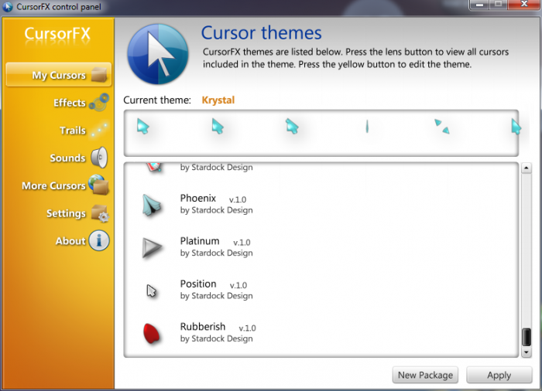Select the Platinum theme cursor icon
Viewport: 542px width, 391px height.
[152, 247]
